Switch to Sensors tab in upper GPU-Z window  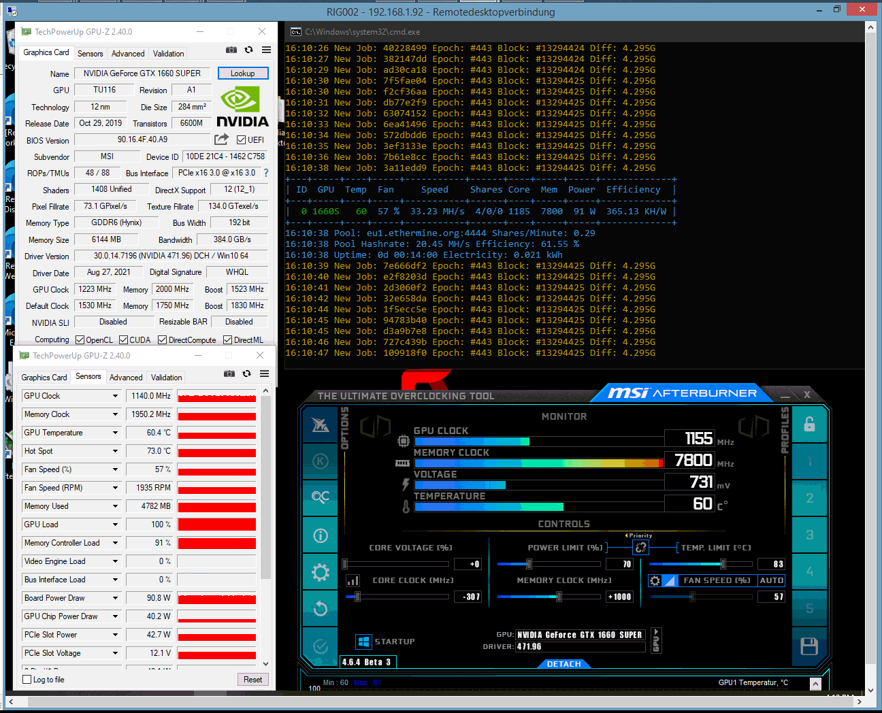91,54
